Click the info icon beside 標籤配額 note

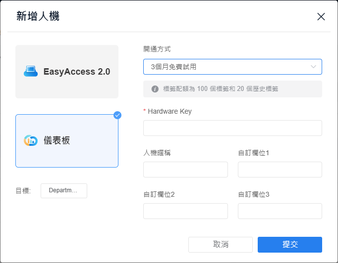155,89
